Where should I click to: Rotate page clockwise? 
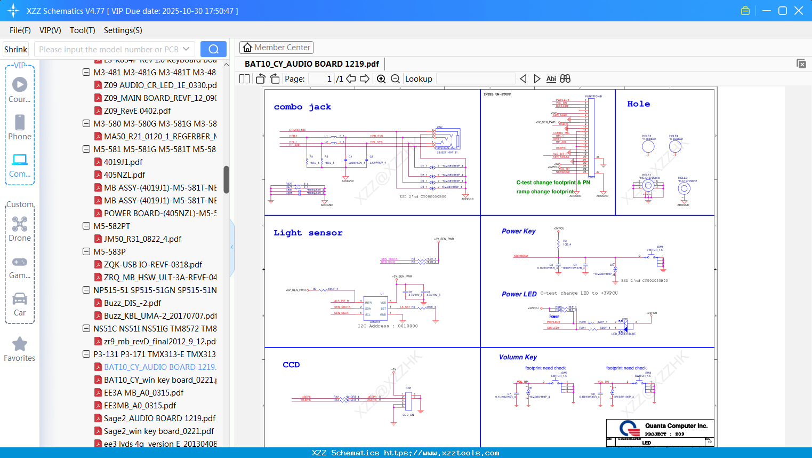click(x=275, y=79)
